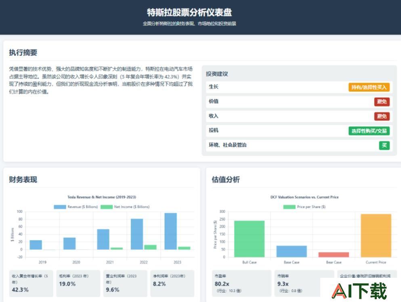Toggle Revenue ($ Billions) legend swatch
The image size is (401, 302).
point(60,207)
